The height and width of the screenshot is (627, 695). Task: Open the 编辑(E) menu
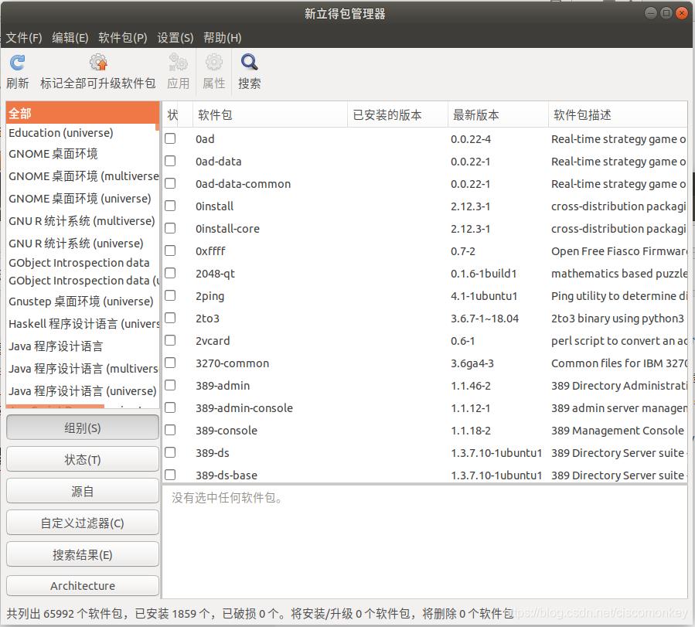(x=70, y=38)
